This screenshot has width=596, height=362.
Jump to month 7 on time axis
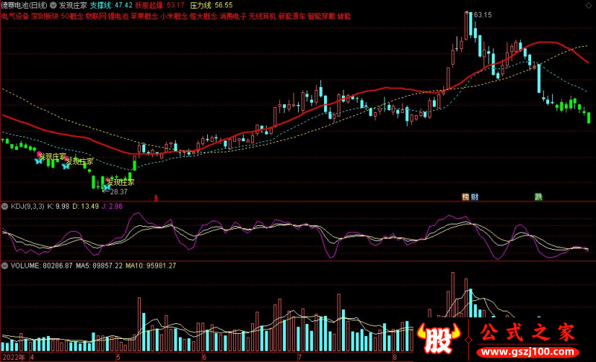(299, 358)
